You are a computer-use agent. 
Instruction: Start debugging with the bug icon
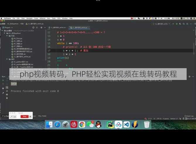coord(177,24)
